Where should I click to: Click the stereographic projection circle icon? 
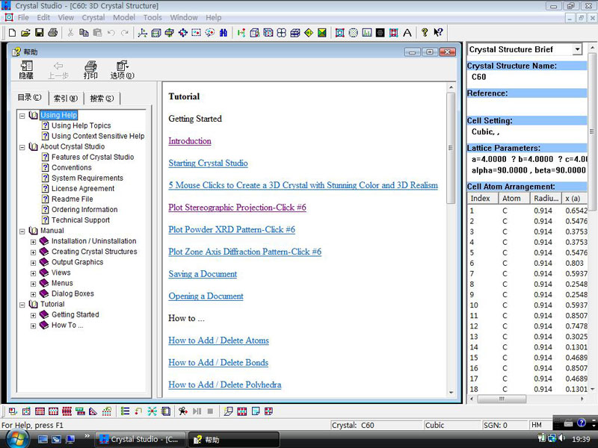pos(354,33)
